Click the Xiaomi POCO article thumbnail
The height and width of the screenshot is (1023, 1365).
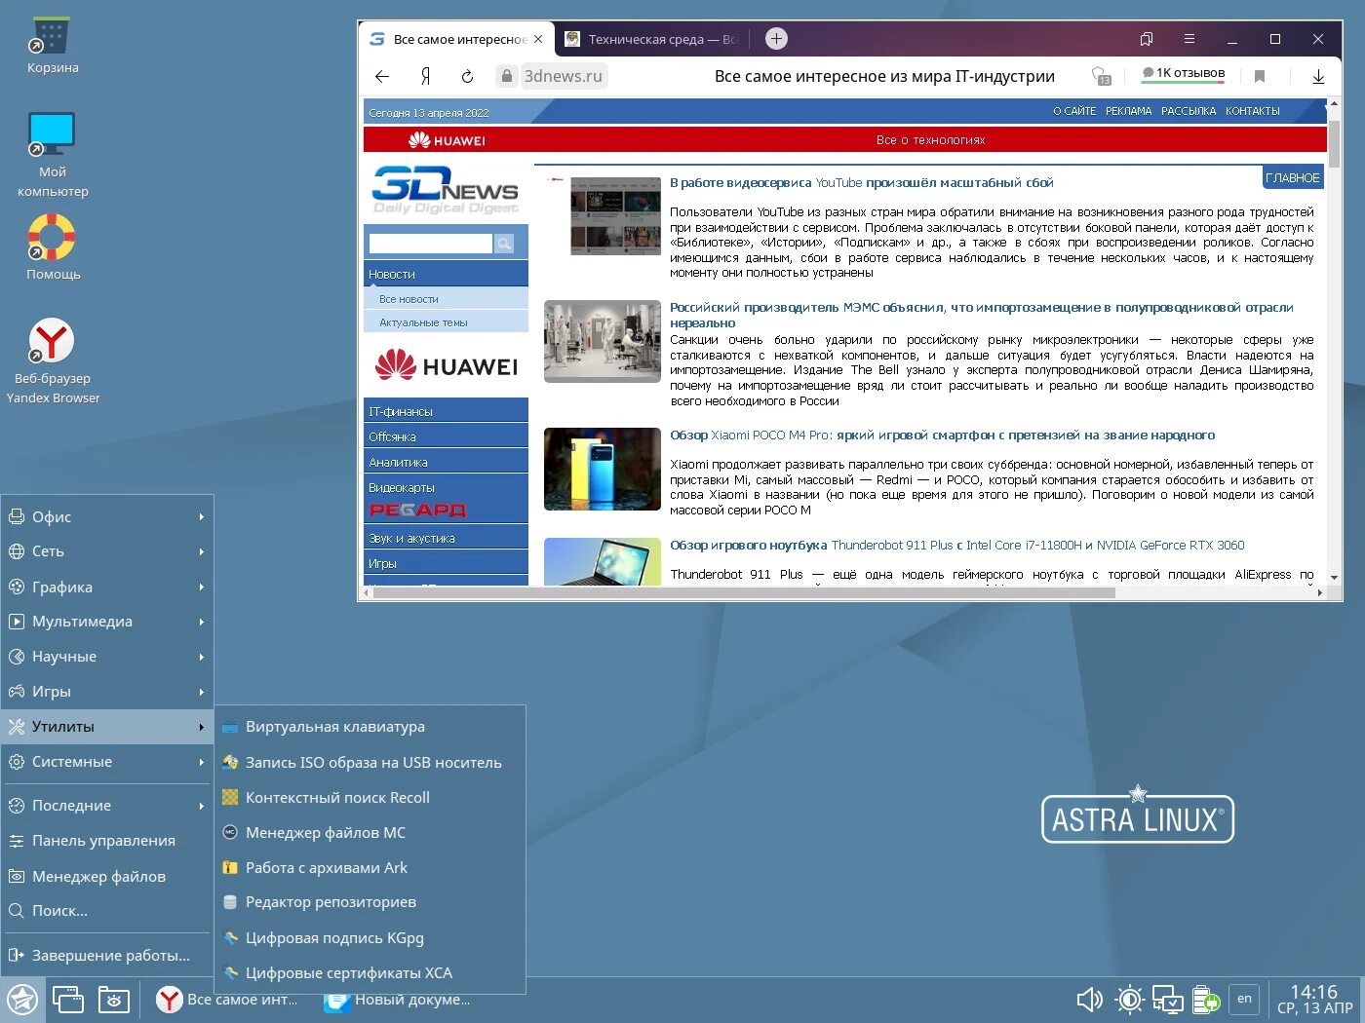(603, 469)
